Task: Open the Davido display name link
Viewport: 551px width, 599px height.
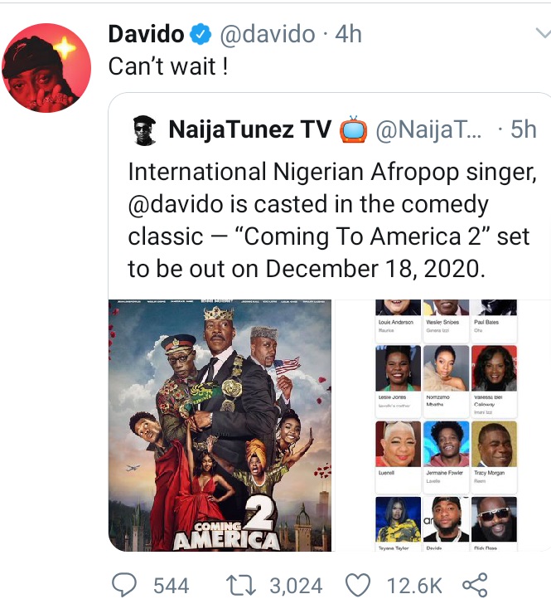Action: pyautogui.click(x=147, y=35)
